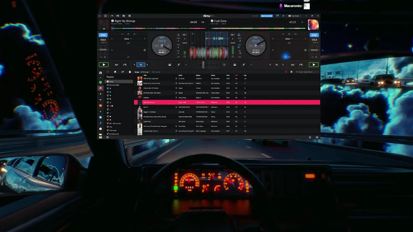Toggle left deck headphone pre-cue
413x232 pixels.
(185, 56)
